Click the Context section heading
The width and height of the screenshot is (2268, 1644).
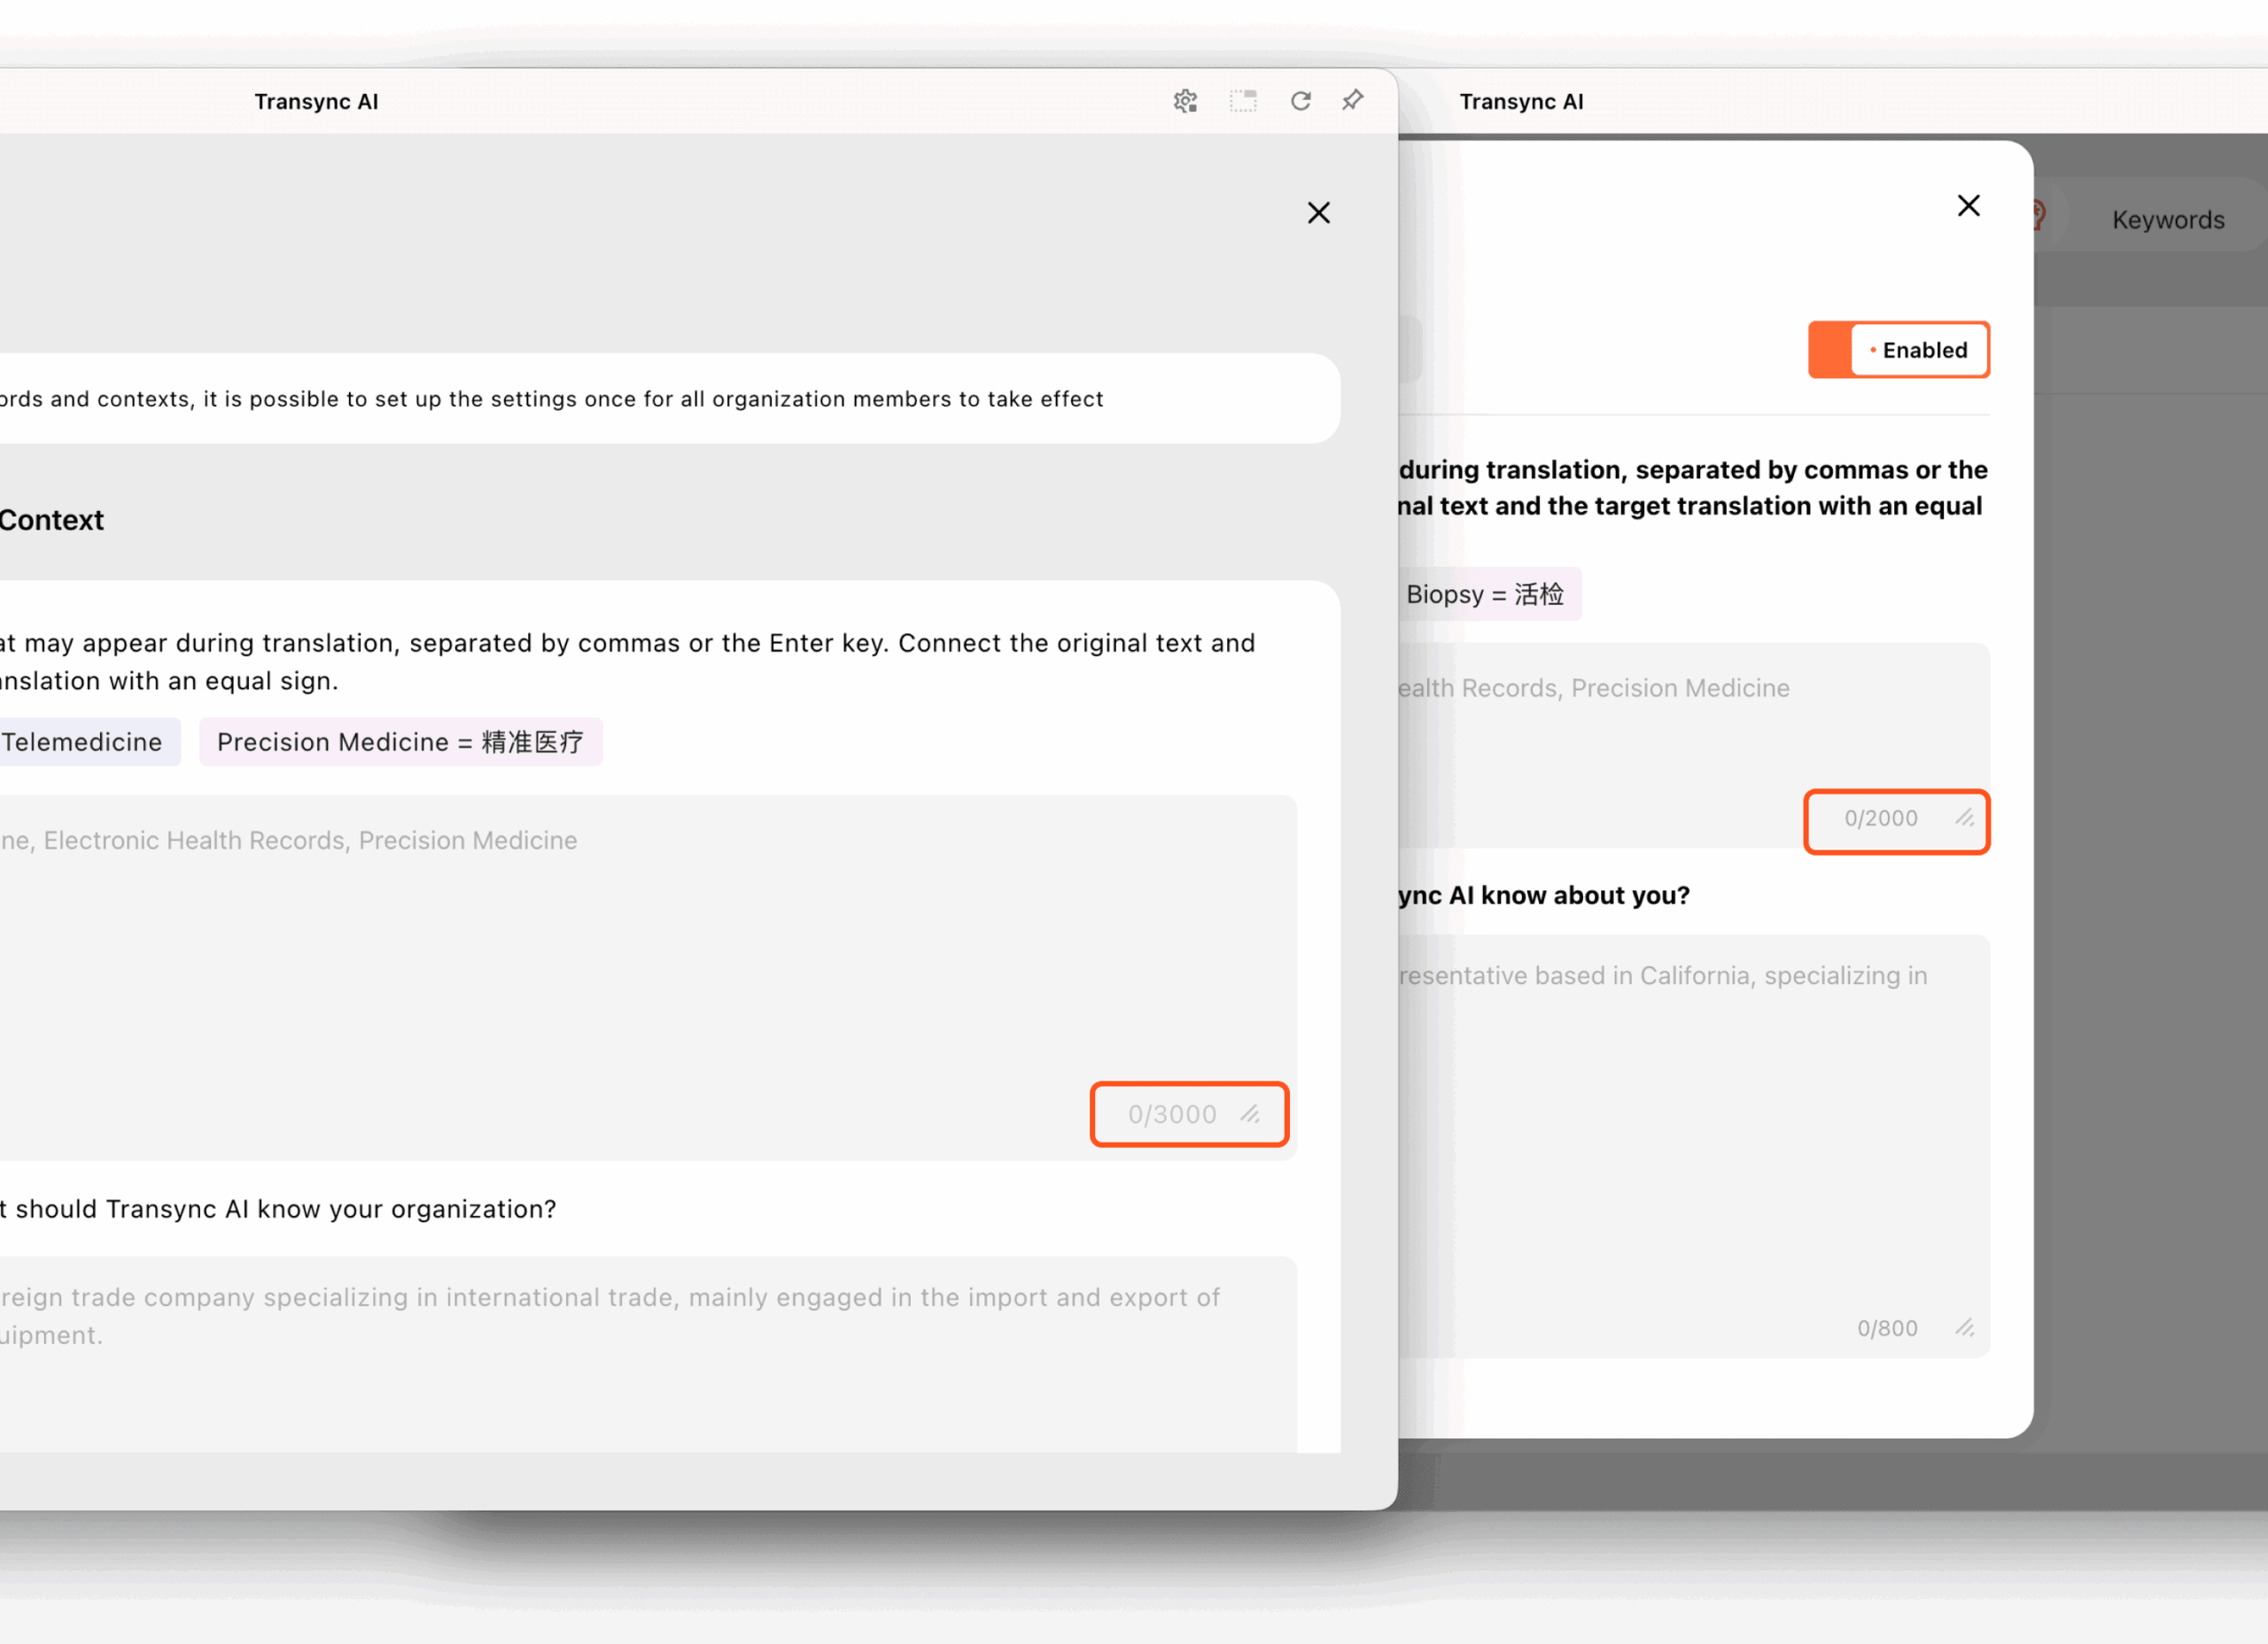point(51,520)
